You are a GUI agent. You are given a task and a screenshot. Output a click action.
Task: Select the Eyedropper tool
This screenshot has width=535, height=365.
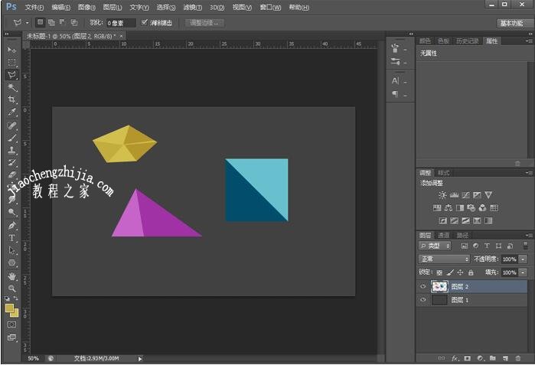coord(11,112)
